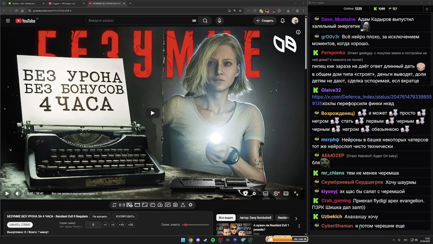Go to the YouTube home logo
The height and width of the screenshot is (244, 433).
click(25, 21)
